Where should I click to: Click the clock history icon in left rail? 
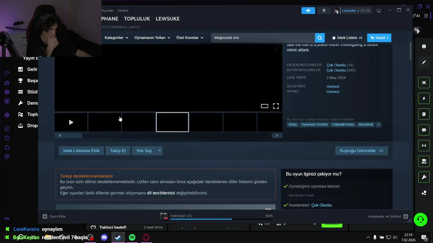pyautogui.click(x=7, y=138)
